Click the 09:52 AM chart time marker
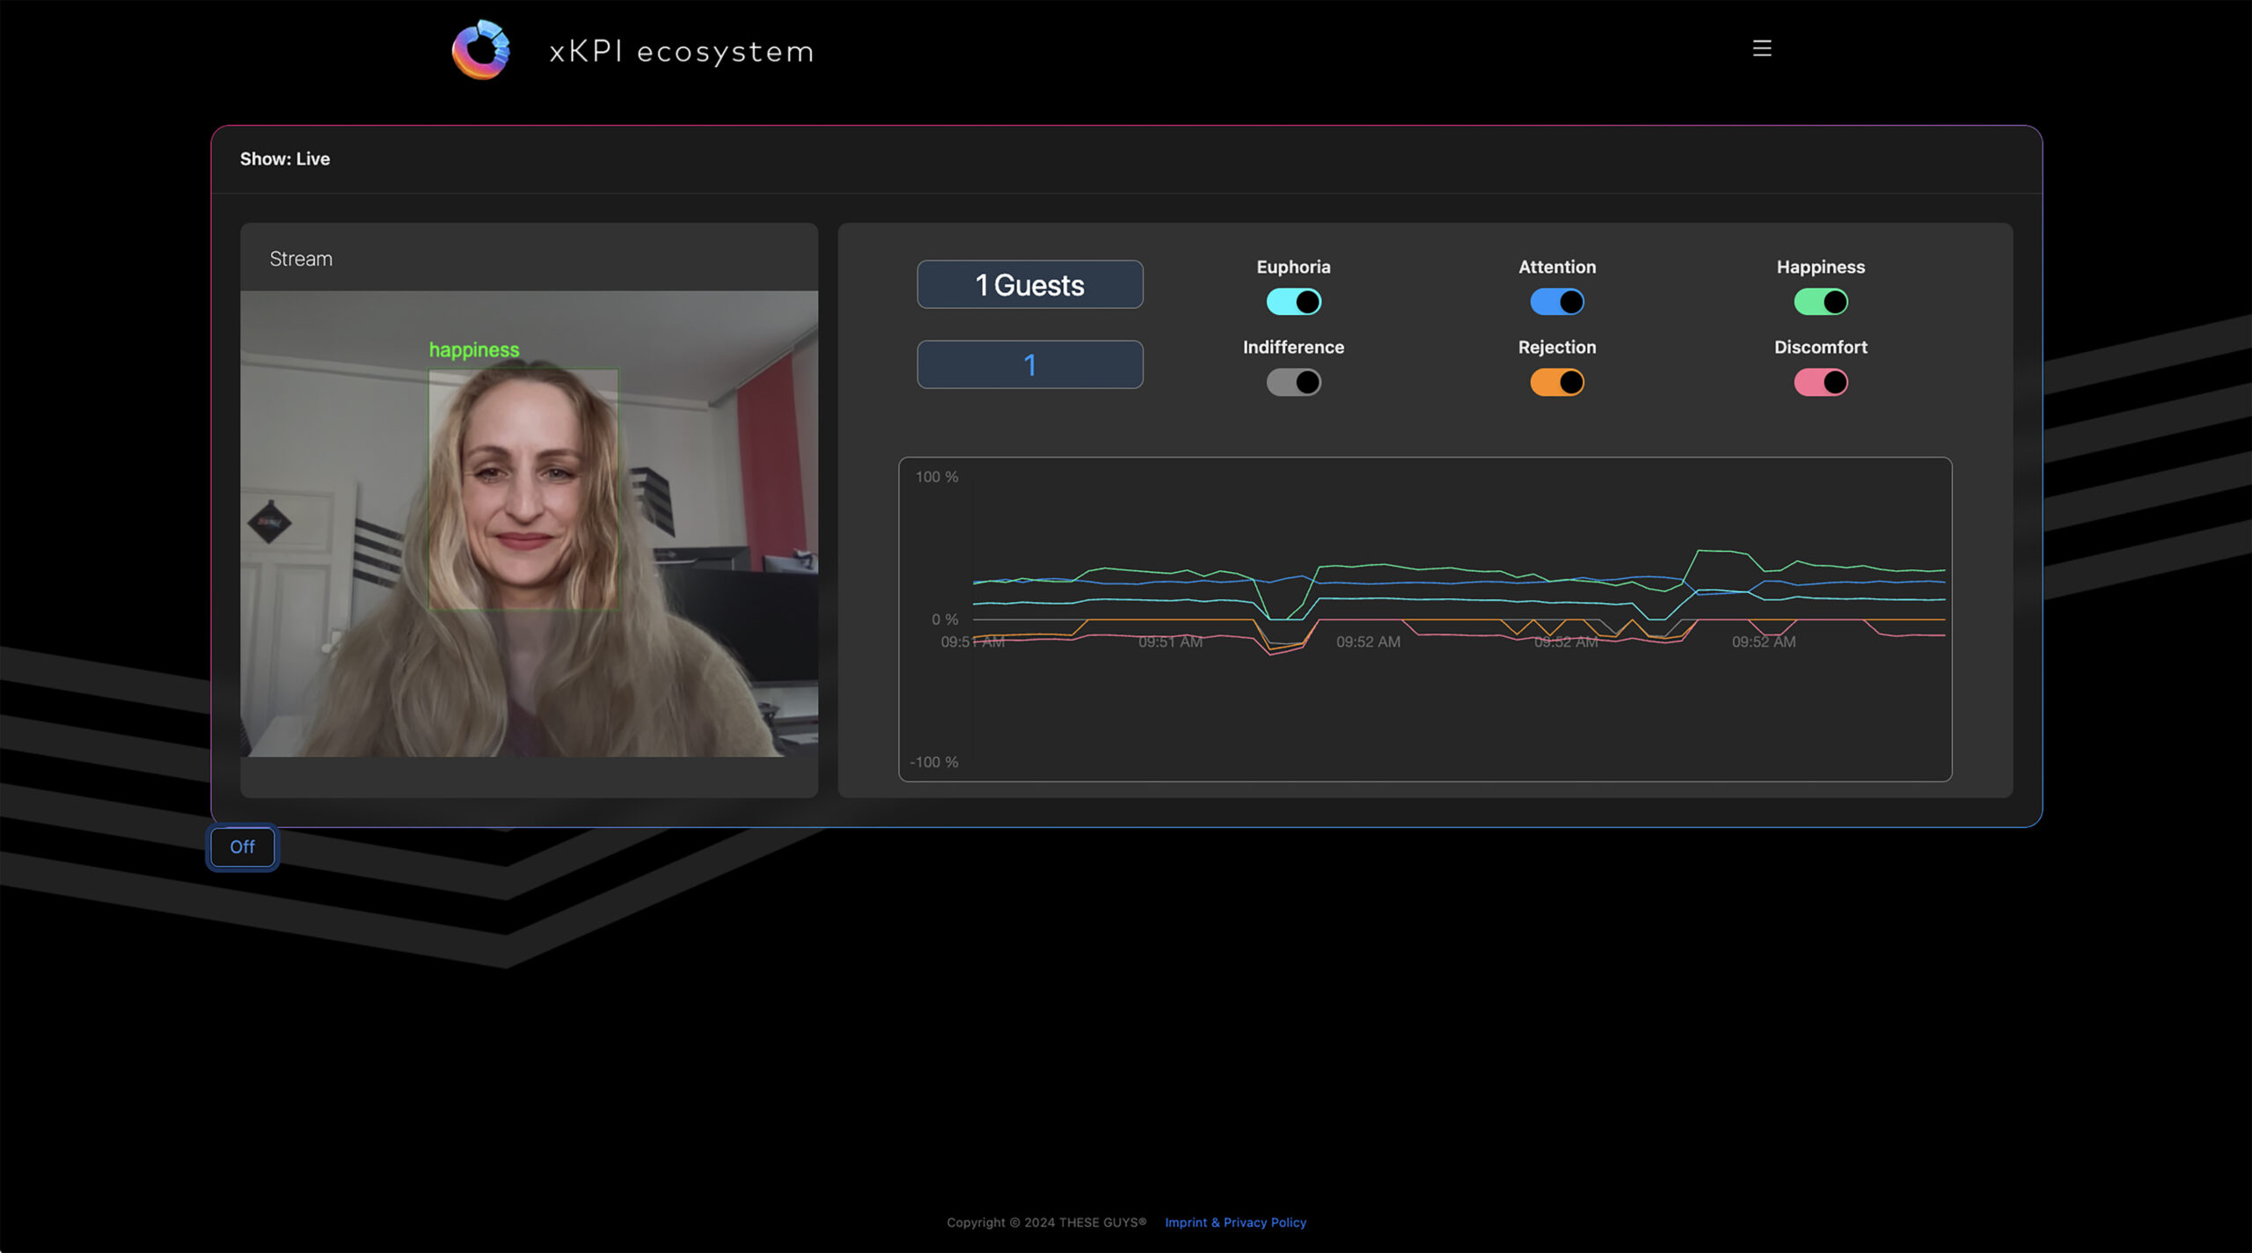This screenshot has height=1253, width=2252. pos(1368,641)
